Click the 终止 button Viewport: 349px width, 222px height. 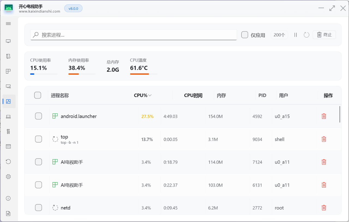[x=324, y=35]
